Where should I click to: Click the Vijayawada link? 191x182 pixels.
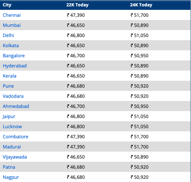coord(15,157)
